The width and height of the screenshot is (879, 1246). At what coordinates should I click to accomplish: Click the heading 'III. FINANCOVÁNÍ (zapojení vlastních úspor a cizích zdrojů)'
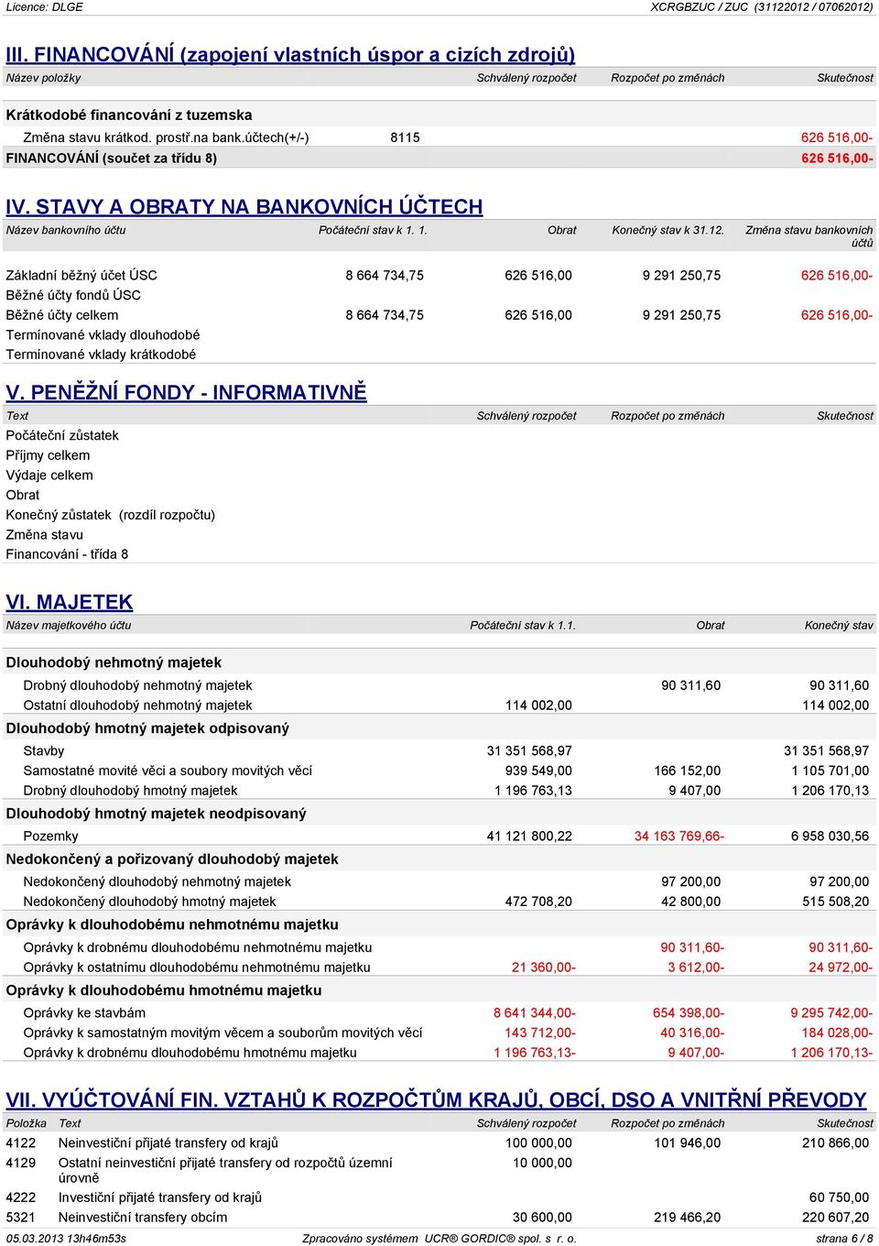point(290,55)
